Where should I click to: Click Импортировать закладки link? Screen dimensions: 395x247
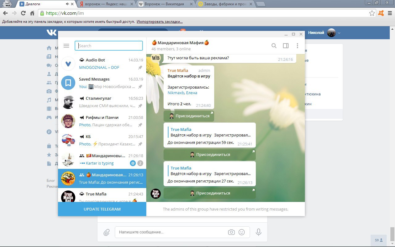pyautogui.click(x=160, y=22)
